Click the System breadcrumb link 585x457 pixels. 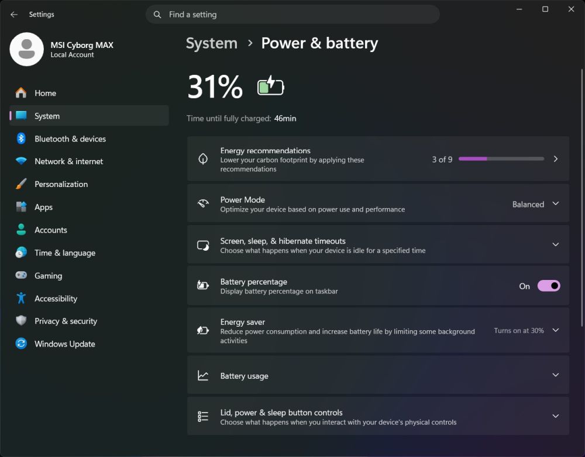pos(212,43)
